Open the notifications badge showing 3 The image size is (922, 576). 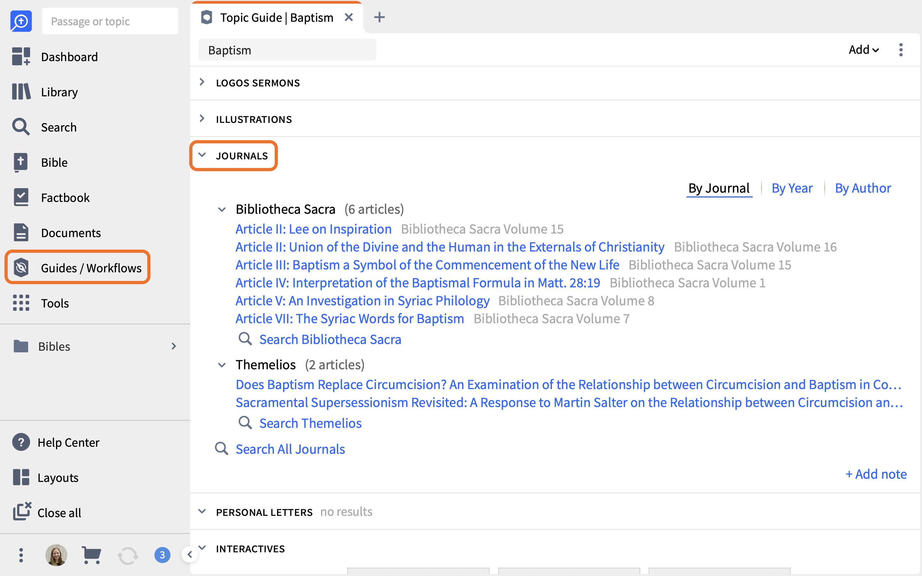point(162,555)
